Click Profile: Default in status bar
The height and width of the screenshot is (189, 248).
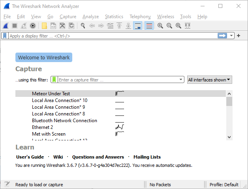[224, 185]
